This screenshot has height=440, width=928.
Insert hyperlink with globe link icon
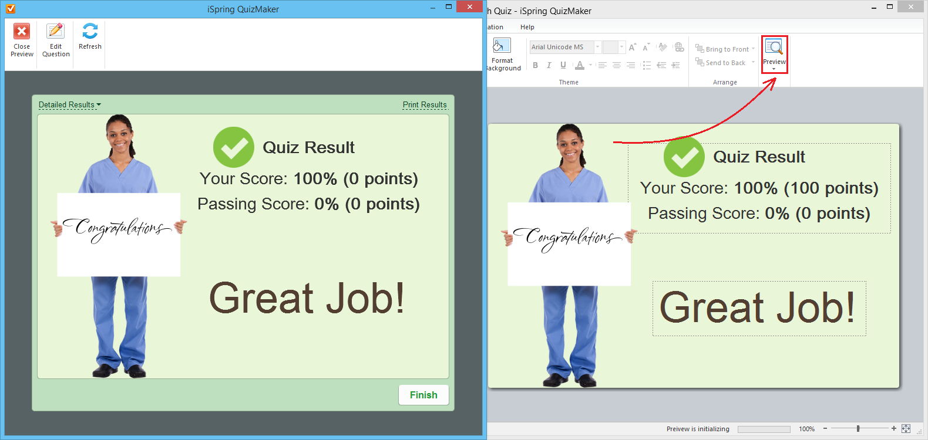(679, 47)
